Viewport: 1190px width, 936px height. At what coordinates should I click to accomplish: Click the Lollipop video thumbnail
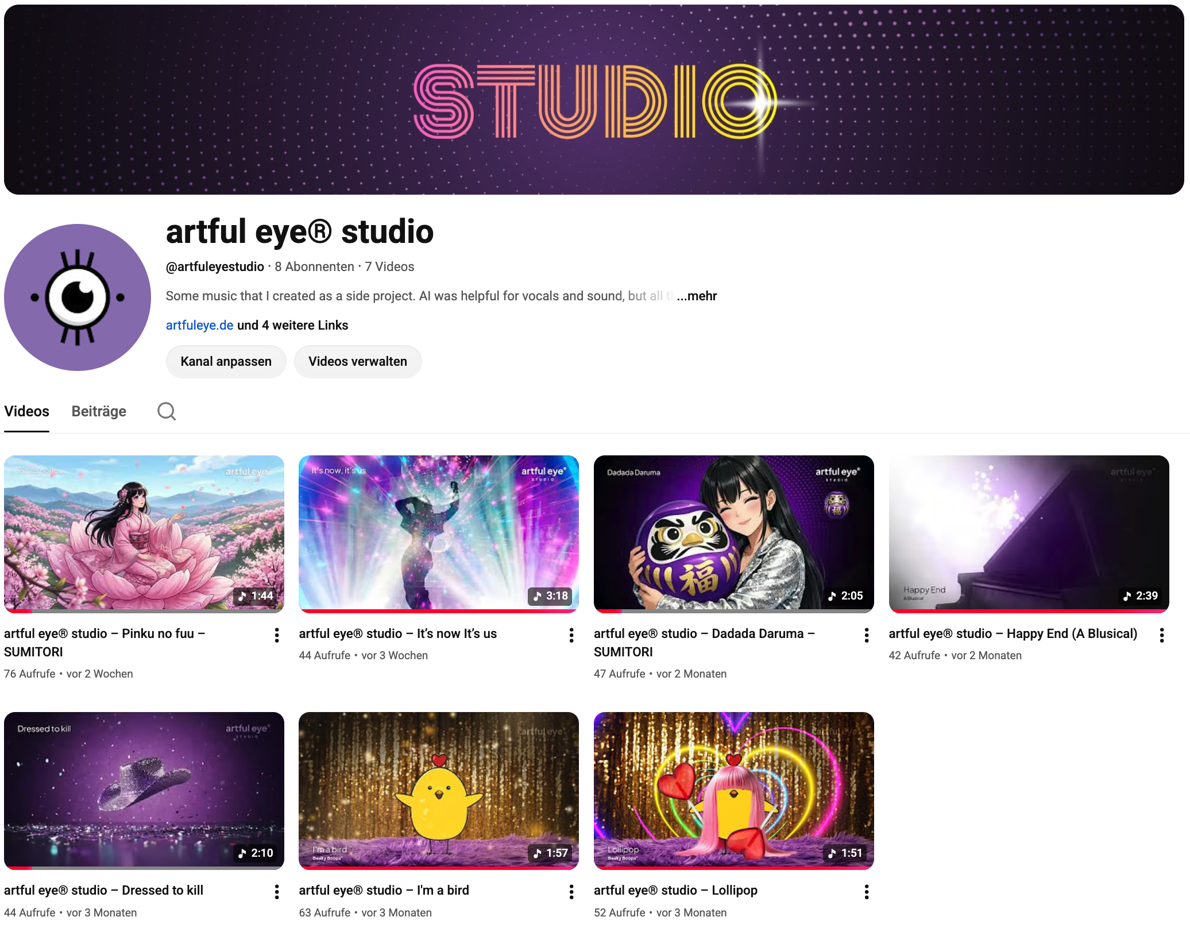pyautogui.click(x=733, y=790)
